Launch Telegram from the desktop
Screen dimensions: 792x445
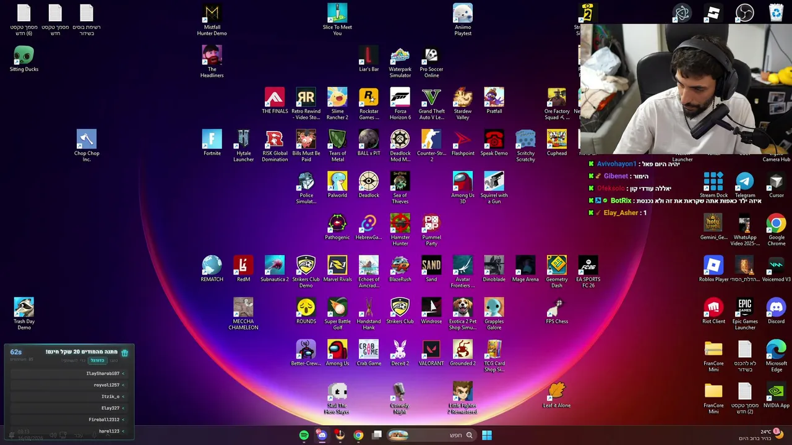pyautogui.click(x=745, y=185)
